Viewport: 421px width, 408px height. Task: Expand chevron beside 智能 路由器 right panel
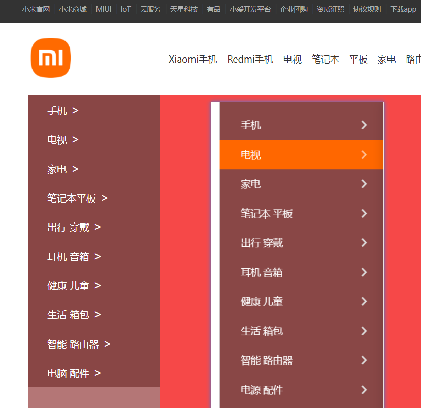pyautogui.click(x=364, y=360)
